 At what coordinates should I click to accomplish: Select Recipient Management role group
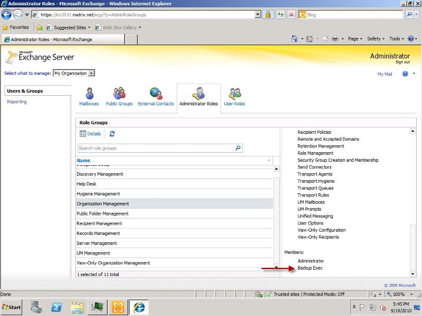175,223
